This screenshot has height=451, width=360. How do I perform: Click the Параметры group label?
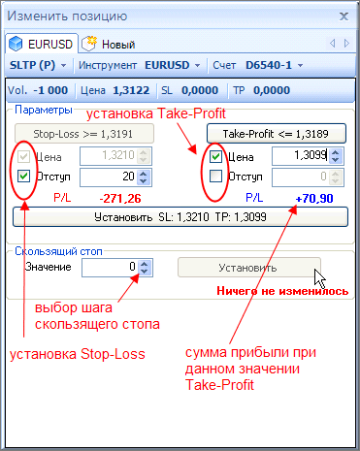click(x=44, y=110)
